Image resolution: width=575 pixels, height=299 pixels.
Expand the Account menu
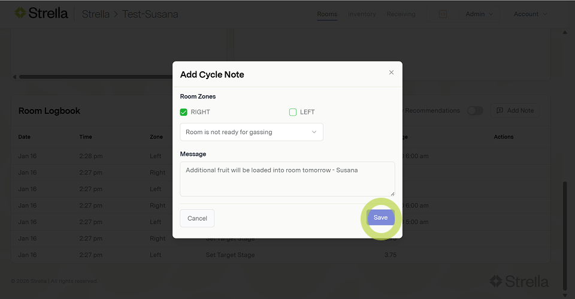point(530,14)
